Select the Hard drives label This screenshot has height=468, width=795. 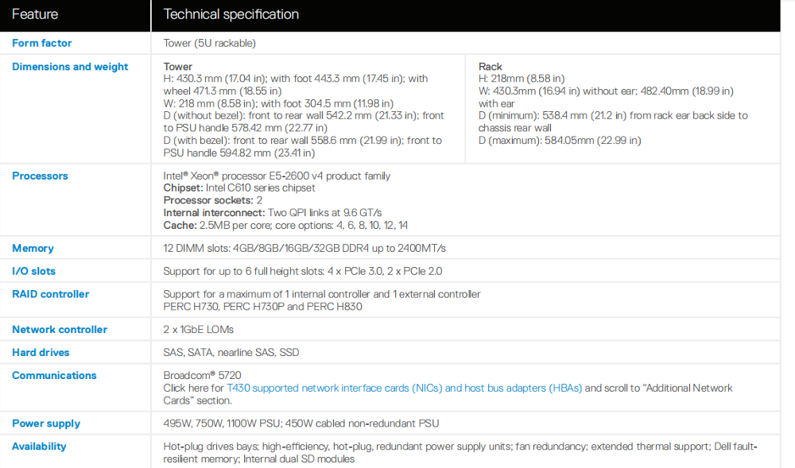point(41,353)
